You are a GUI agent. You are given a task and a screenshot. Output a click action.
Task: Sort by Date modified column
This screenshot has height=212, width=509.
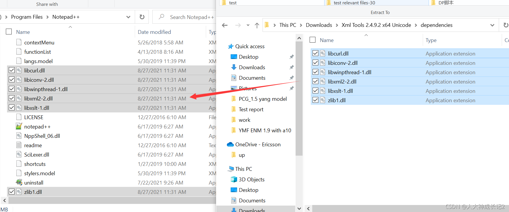tap(154, 32)
